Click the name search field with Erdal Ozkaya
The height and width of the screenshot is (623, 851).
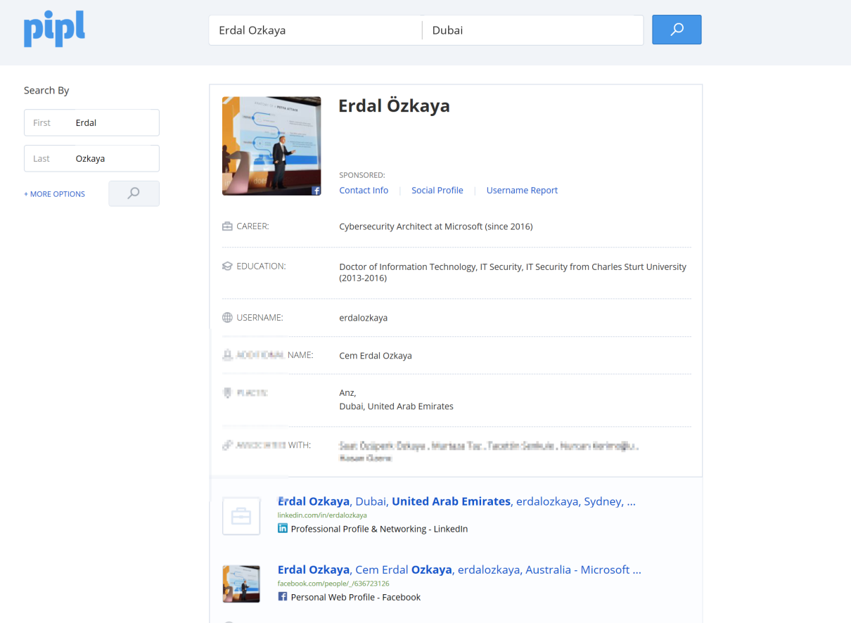315,30
